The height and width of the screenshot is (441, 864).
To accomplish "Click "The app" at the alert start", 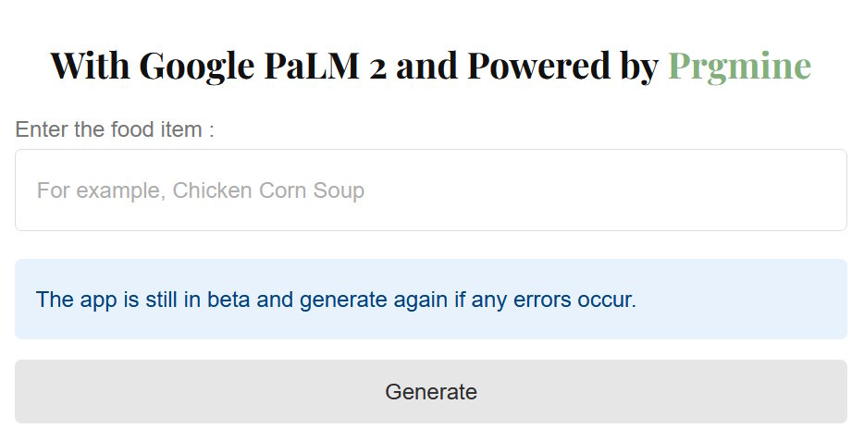I will (x=75, y=300).
